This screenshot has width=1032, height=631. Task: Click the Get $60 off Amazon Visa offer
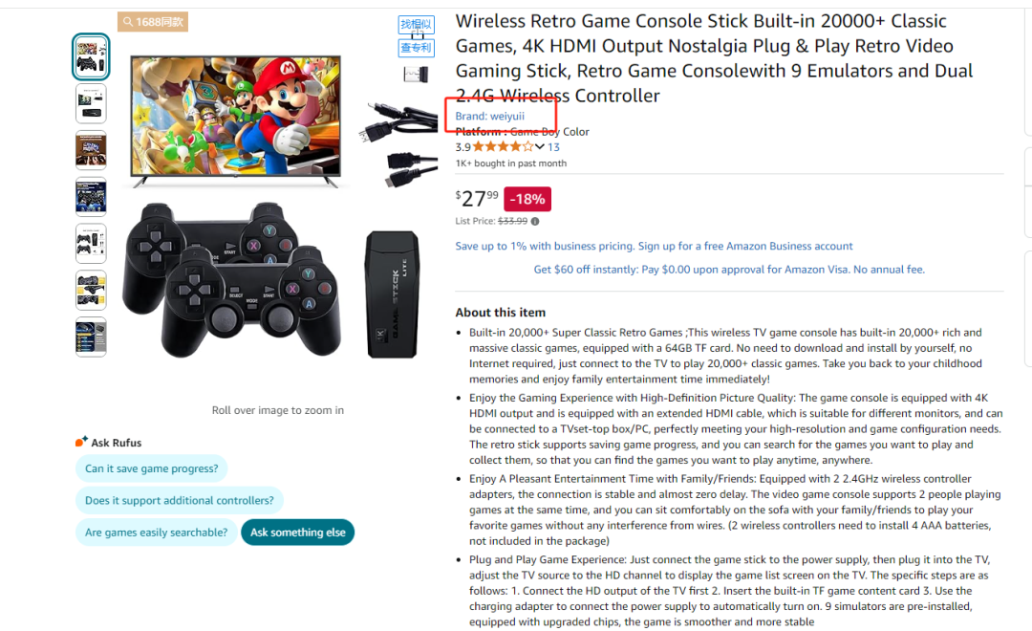[x=729, y=270]
